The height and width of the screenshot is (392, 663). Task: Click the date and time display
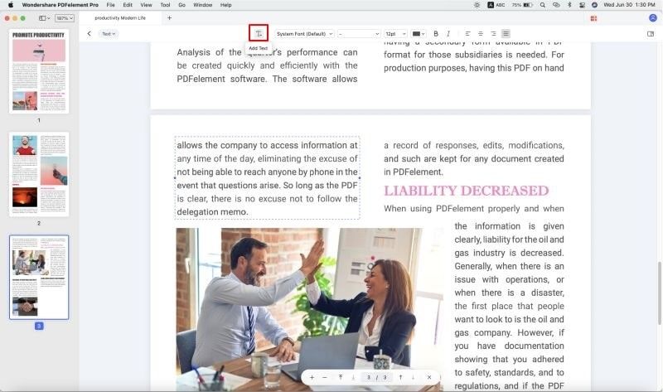[629, 5]
